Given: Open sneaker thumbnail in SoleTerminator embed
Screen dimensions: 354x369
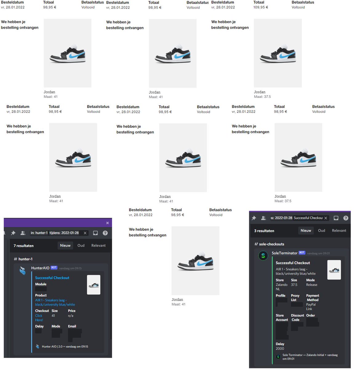Looking at the screenshot, I should point(334,270).
